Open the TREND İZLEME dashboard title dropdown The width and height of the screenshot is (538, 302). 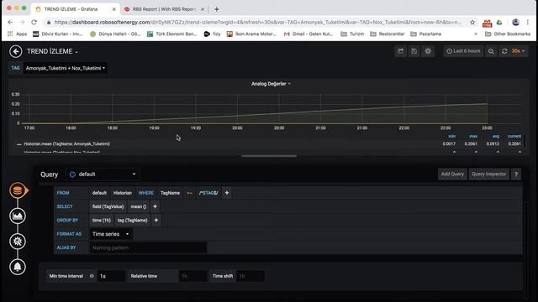click(52, 51)
